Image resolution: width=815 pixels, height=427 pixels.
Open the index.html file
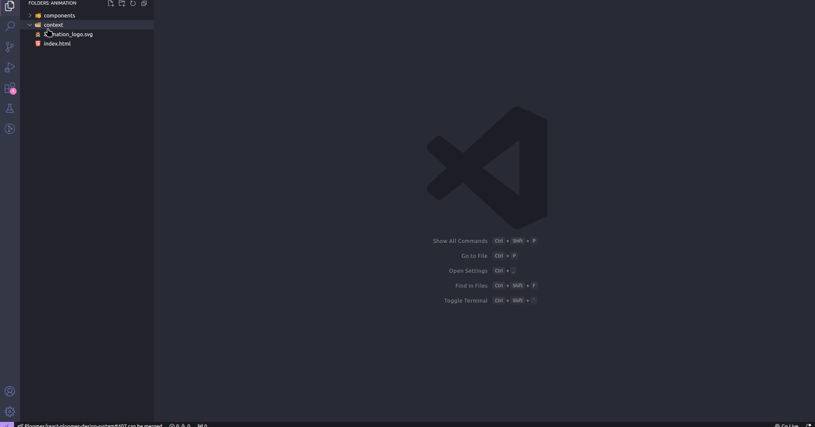[x=87, y=43]
